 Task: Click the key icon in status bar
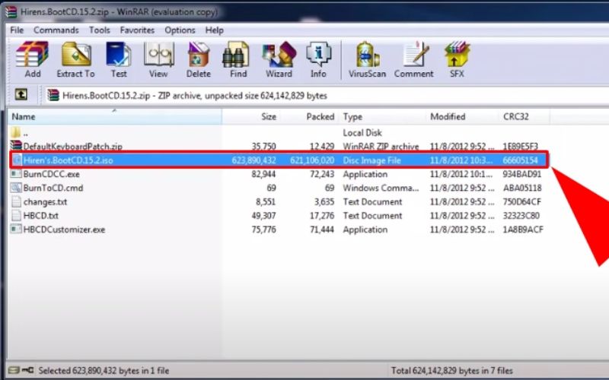point(27,370)
